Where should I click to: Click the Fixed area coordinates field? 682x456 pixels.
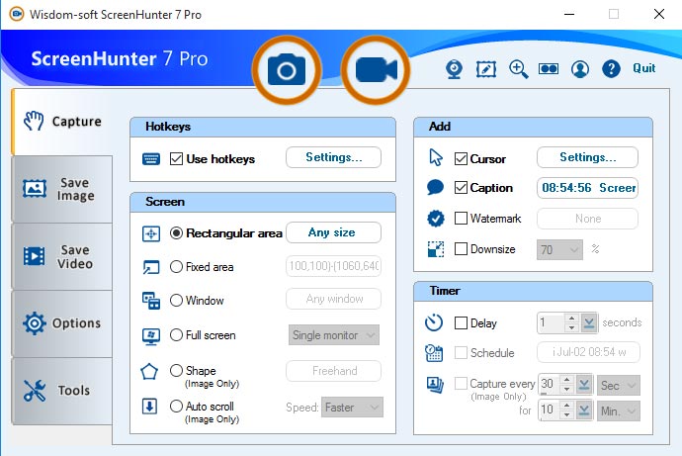coord(334,266)
